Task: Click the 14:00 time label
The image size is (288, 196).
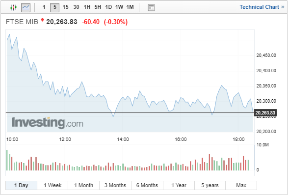Action: [x=123, y=140]
